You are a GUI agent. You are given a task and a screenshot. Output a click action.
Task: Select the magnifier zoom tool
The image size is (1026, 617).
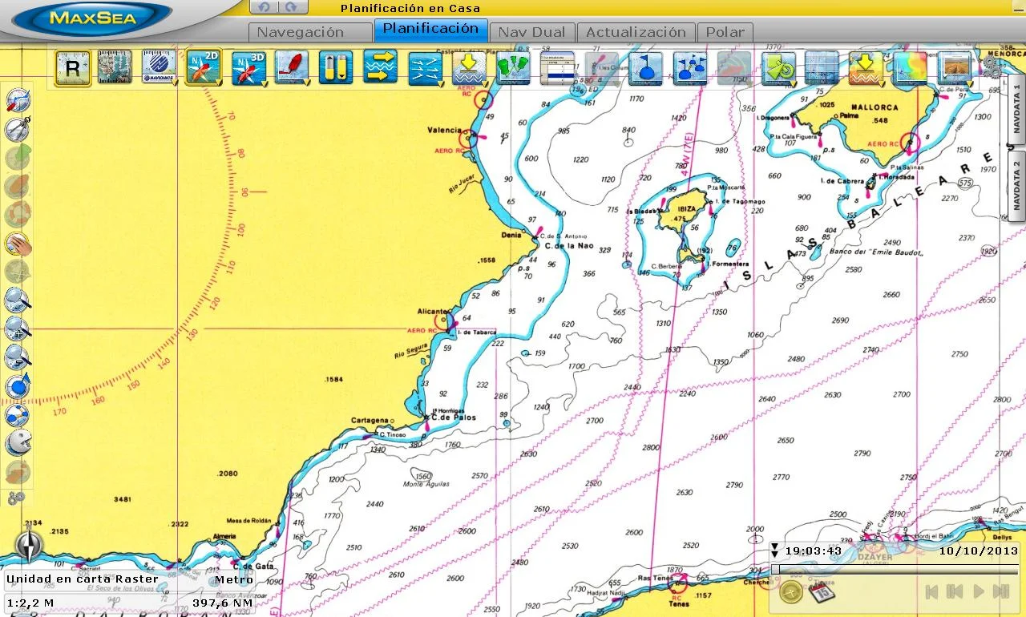point(17,300)
